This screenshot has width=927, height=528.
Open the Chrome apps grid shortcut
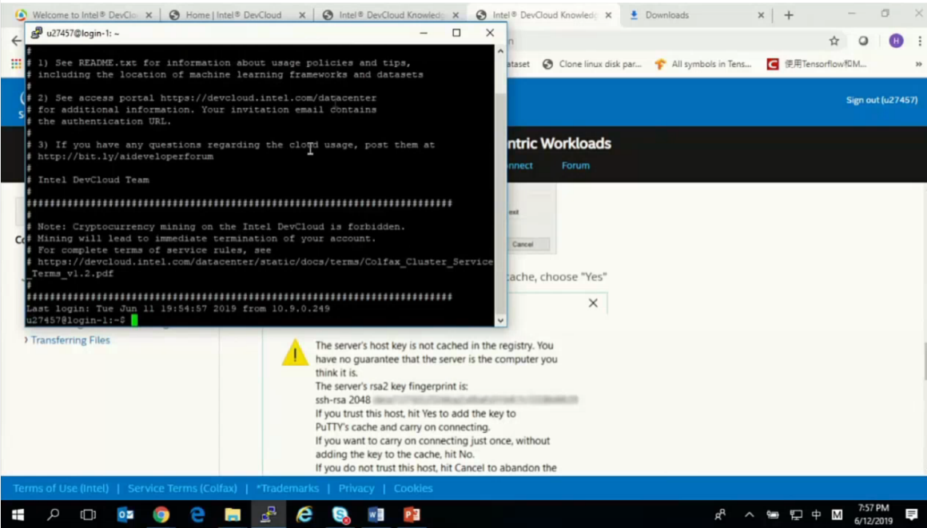(x=15, y=64)
